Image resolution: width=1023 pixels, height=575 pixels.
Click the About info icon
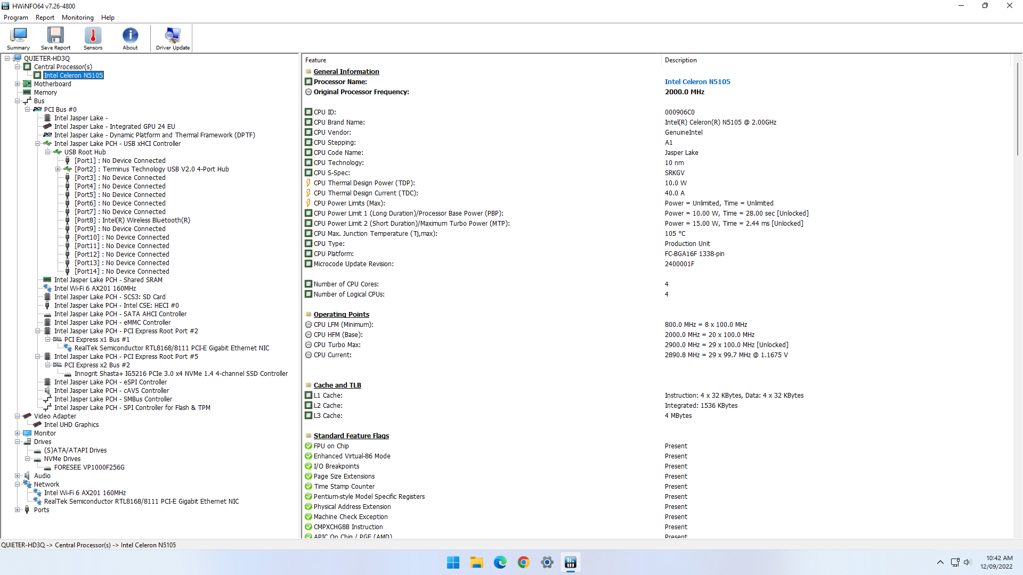click(130, 35)
